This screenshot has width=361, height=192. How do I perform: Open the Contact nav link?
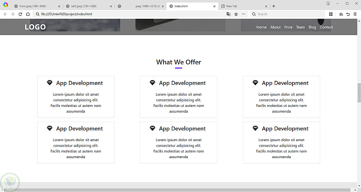tap(326, 27)
